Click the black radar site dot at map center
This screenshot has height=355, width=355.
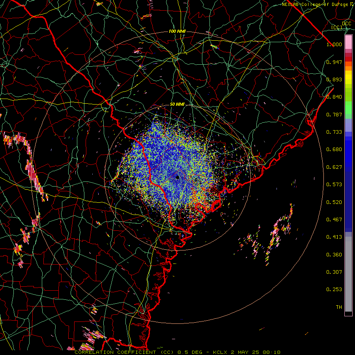pos(177,177)
